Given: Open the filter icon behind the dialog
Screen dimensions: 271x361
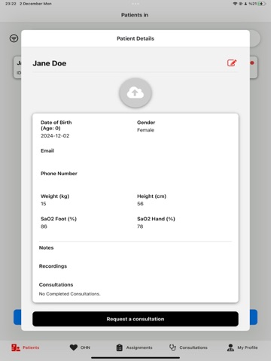Looking at the screenshot, I should tap(14, 38).
